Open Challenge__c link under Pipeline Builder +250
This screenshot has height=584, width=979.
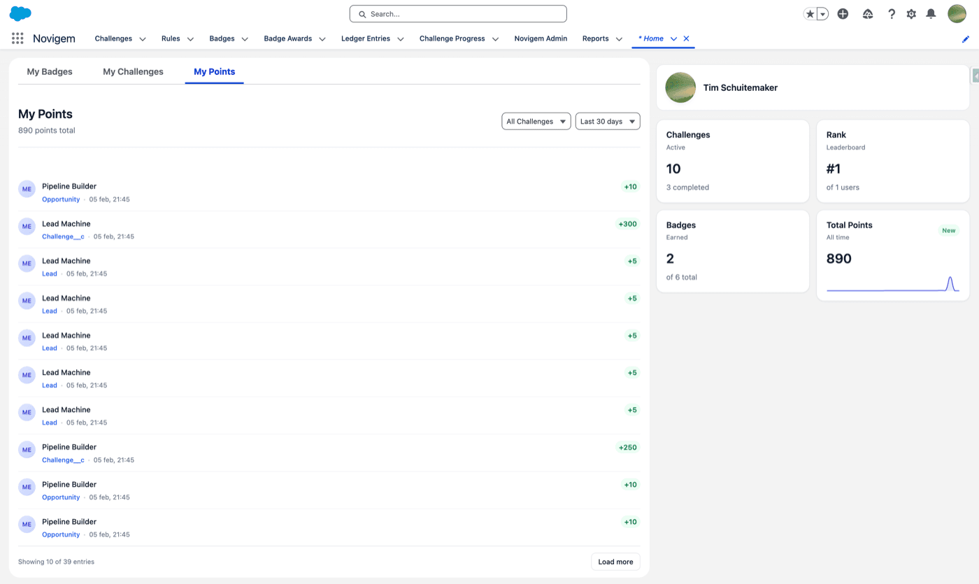coord(63,460)
